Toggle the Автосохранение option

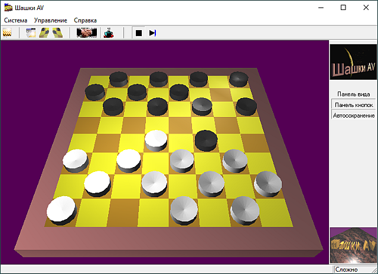tap(353, 115)
